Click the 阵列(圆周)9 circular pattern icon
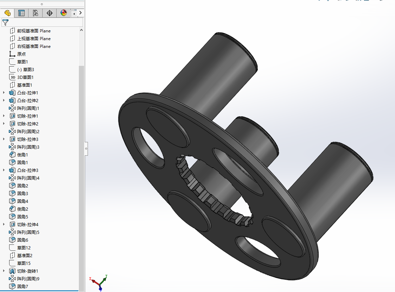395x292 pixels. pyautogui.click(x=12, y=279)
